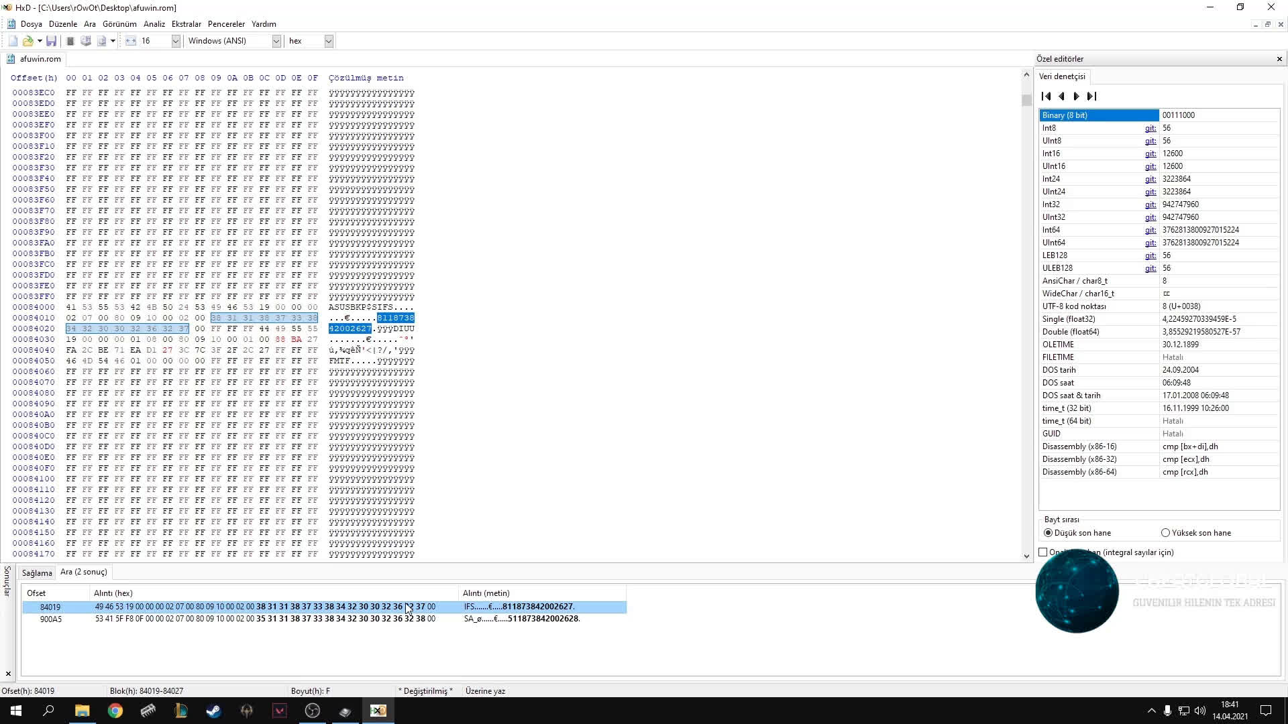Switch to the Sağlama tab
Screen dimensions: 1288x724
click(x=36, y=572)
